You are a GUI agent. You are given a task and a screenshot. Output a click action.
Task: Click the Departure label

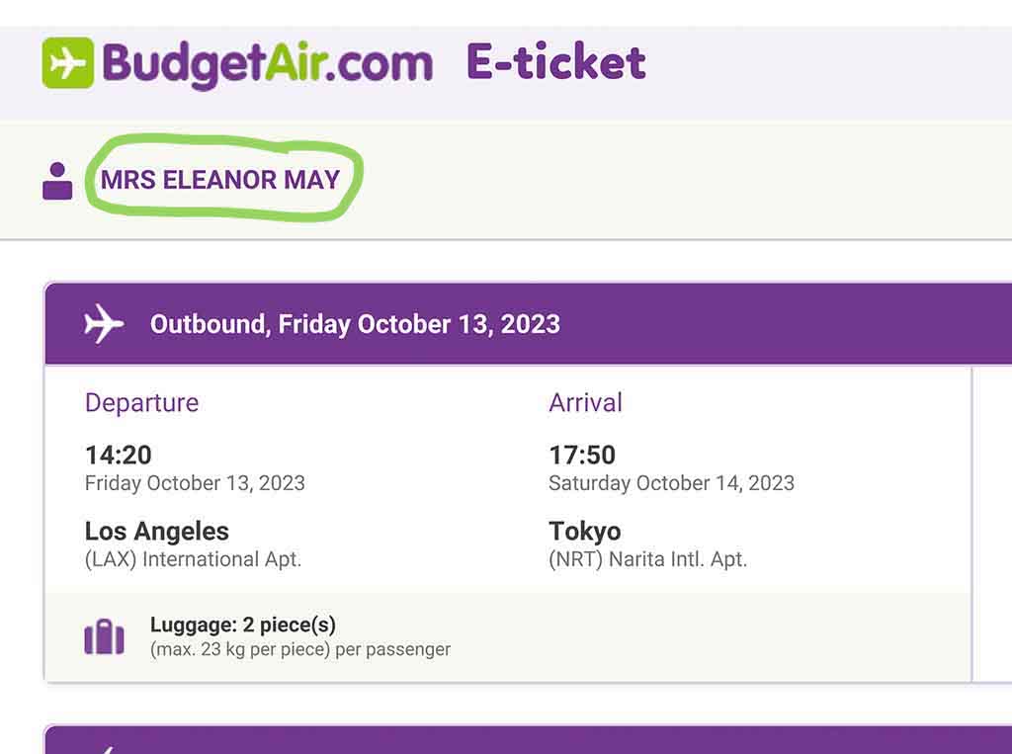pyautogui.click(x=142, y=403)
